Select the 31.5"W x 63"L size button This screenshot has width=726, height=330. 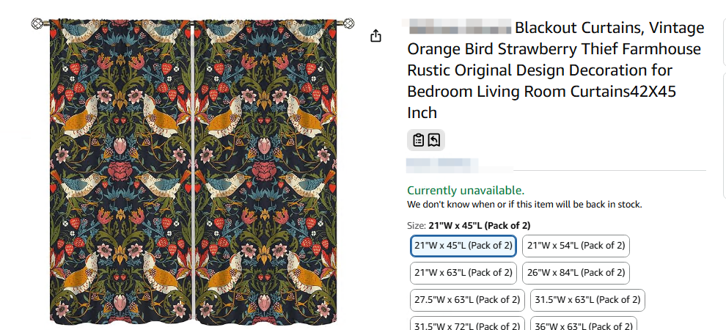pyautogui.click(x=588, y=300)
